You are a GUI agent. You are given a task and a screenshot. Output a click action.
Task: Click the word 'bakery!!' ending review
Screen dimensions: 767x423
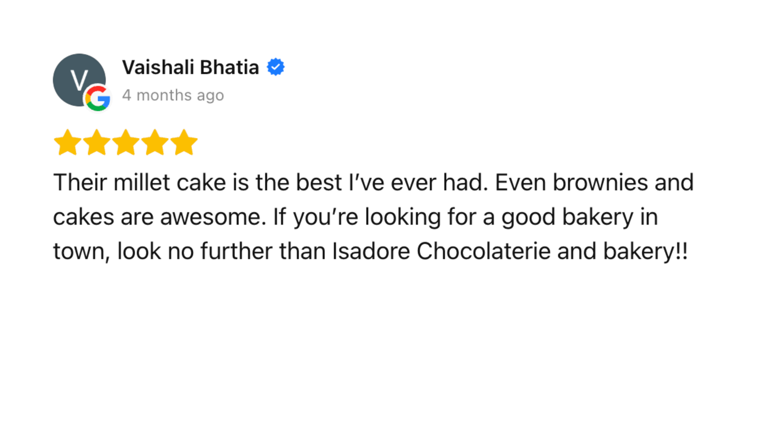click(645, 252)
